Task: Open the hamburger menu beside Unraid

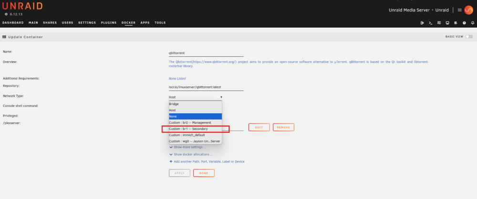Action: [460, 10]
